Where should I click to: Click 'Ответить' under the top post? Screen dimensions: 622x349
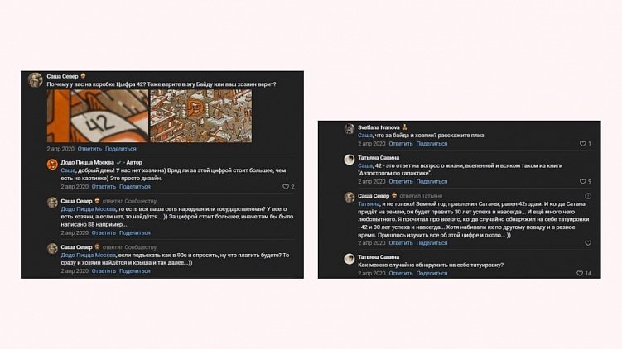coord(89,148)
